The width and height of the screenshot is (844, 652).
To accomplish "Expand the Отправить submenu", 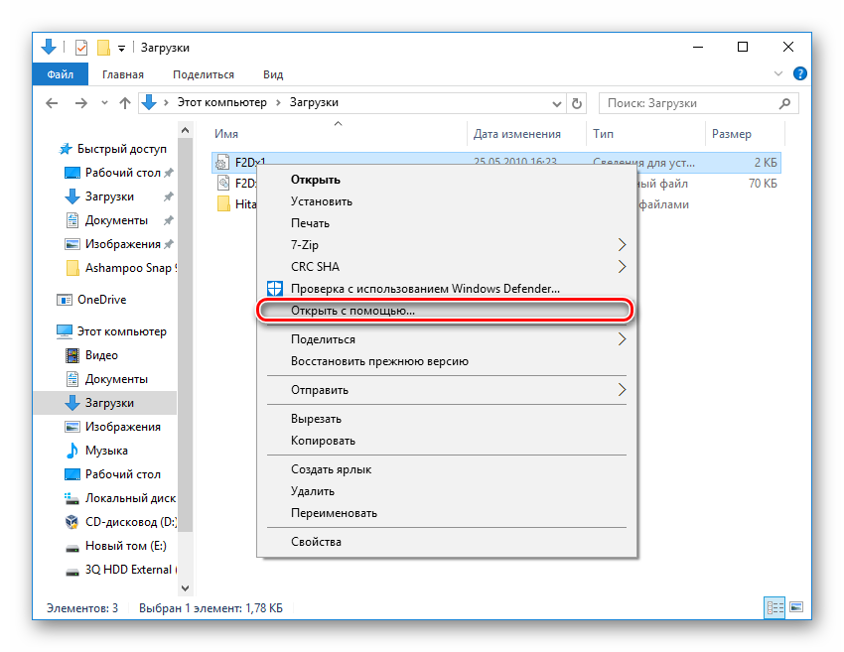I will [623, 390].
